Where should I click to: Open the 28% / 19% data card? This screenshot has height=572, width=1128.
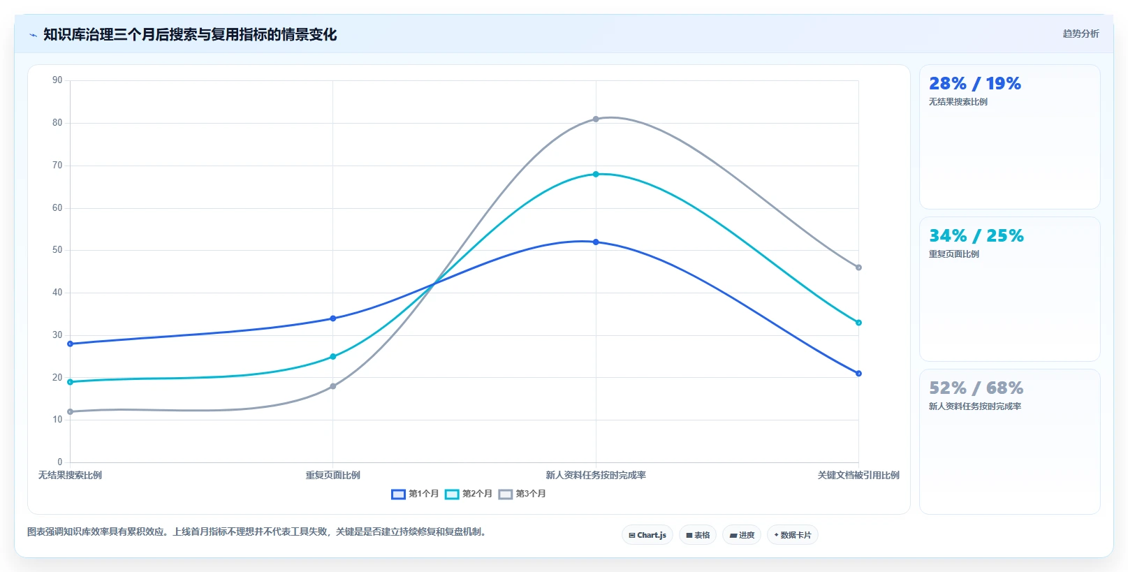[1009, 137]
